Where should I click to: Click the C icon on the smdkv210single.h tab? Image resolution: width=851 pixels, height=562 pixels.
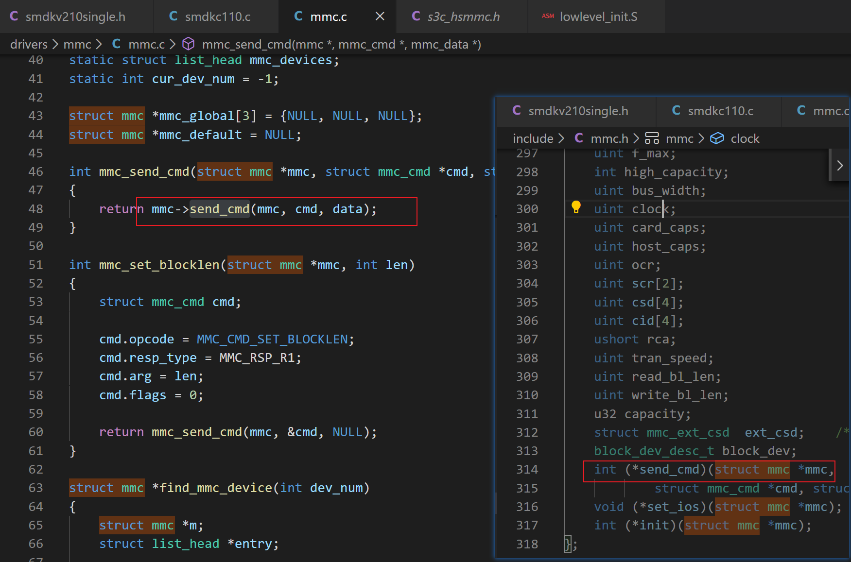point(14,17)
